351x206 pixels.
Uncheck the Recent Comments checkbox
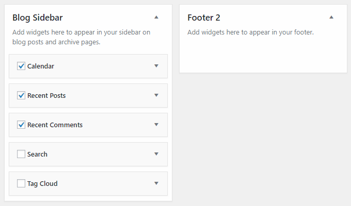(x=21, y=125)
